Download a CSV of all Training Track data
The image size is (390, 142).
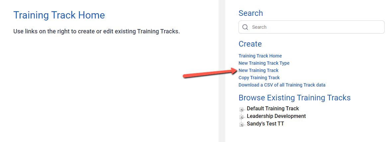[x=282, y=85]
